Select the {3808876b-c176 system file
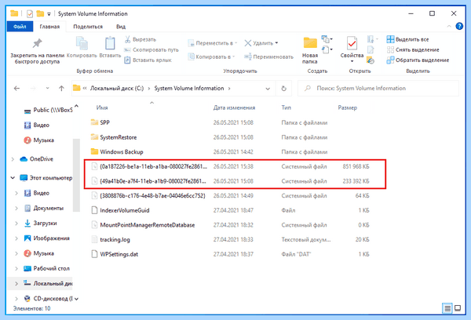This screenshot has width=471, height=320. coord(152,196)
